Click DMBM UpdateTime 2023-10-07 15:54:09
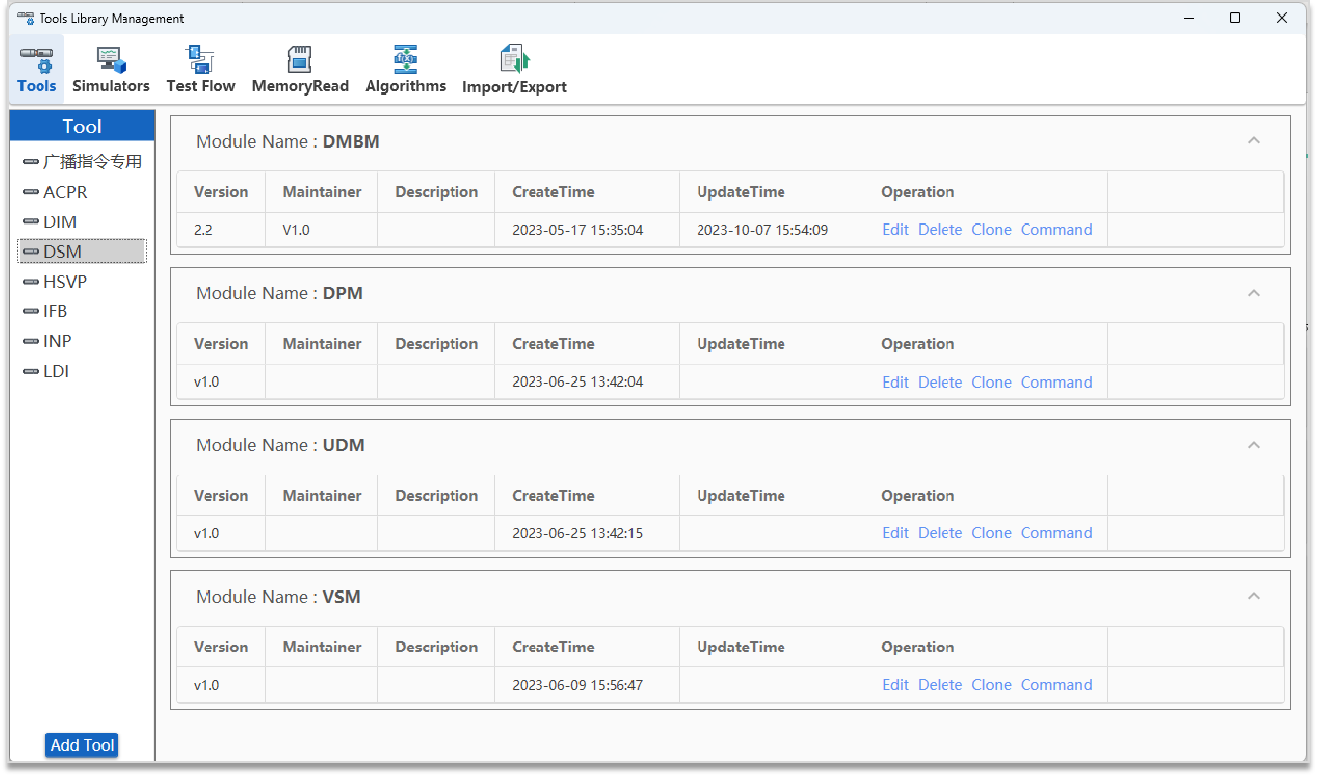1317x777 pixels. point(772,229)
